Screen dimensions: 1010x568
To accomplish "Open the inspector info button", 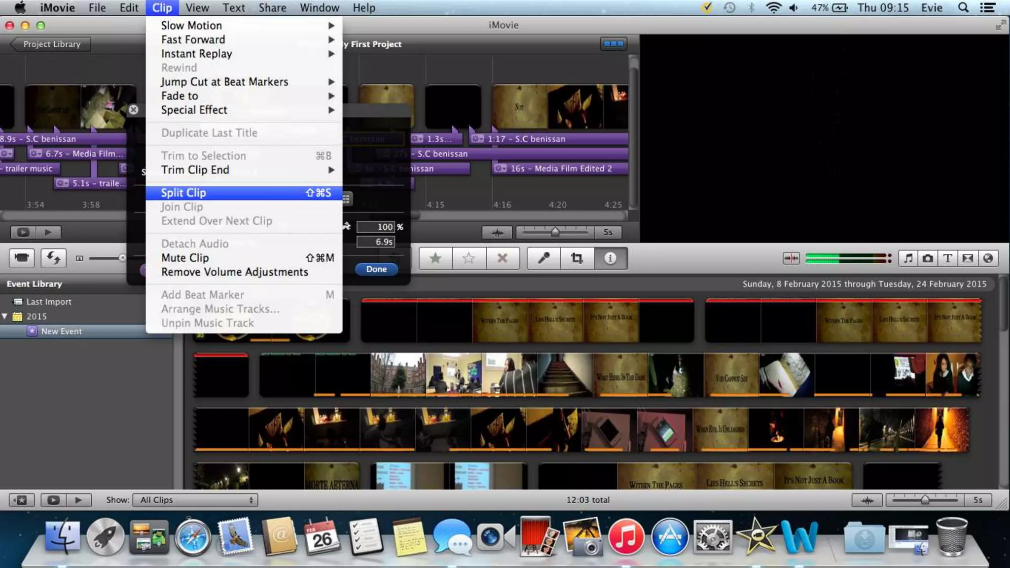I will click(611, 258).
